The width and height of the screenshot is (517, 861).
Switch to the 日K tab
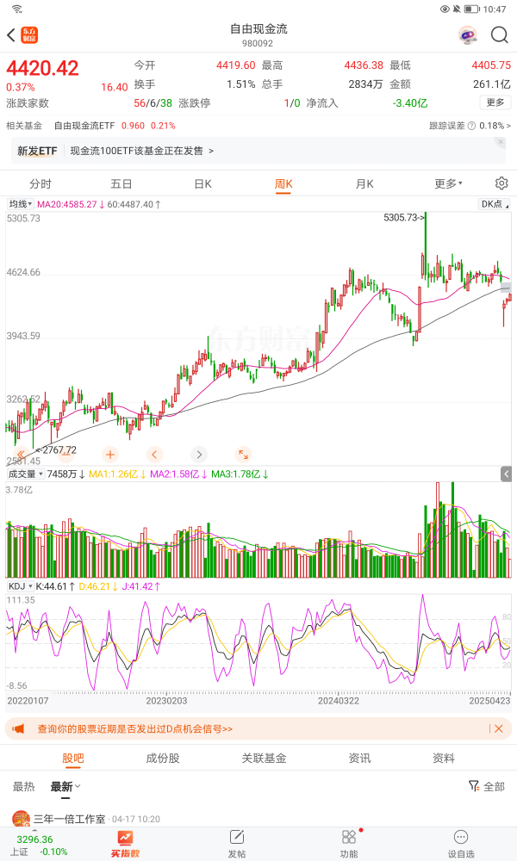pos(202,183)
